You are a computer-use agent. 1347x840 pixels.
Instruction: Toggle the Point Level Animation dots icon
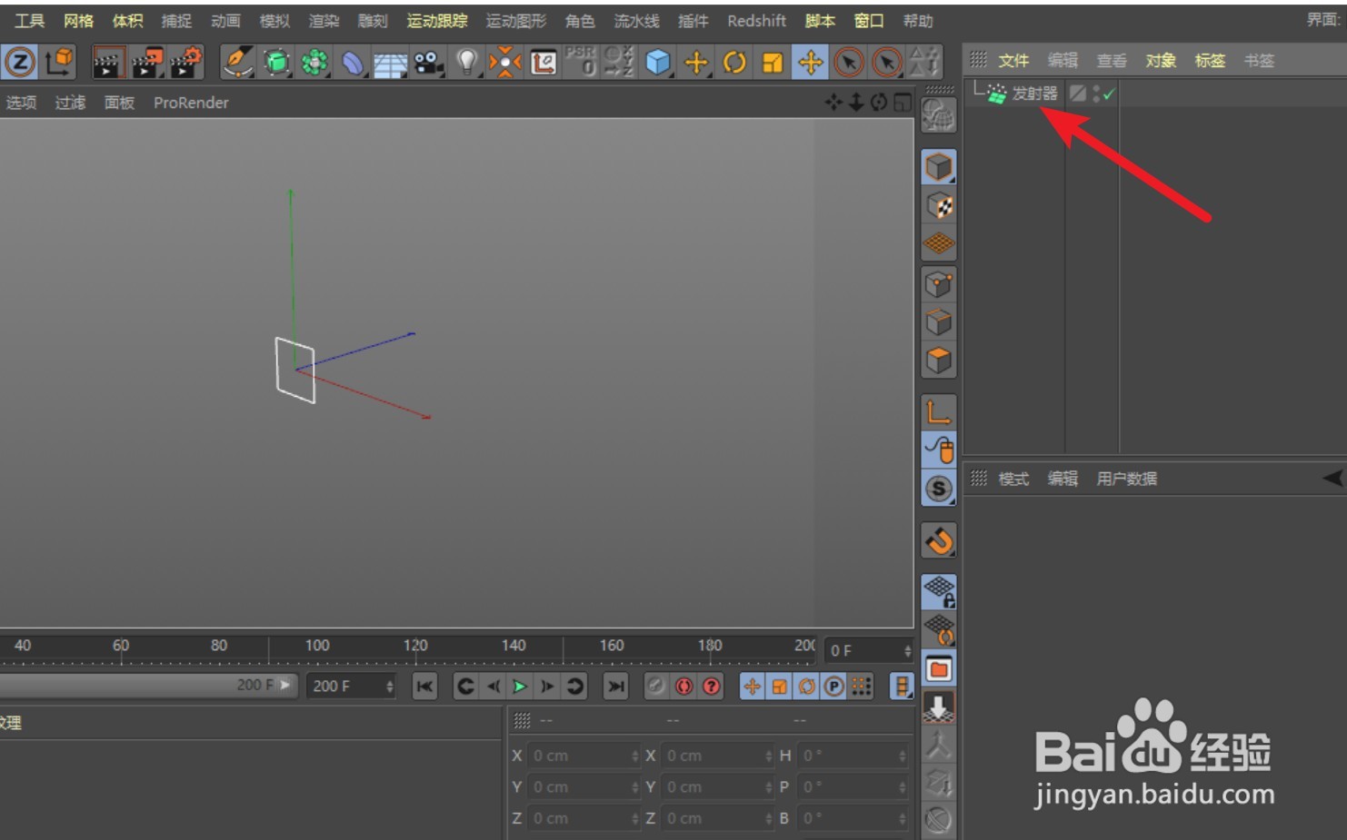[862, 687]
